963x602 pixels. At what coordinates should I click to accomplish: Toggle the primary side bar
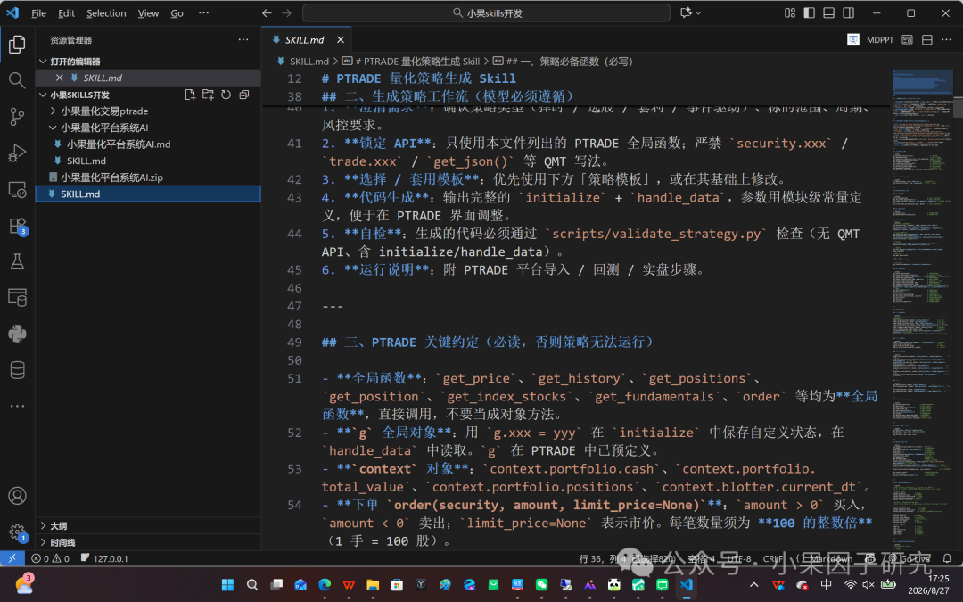point(810,12)
